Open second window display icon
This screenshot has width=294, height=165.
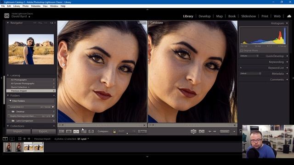click(x=12, y=139)
